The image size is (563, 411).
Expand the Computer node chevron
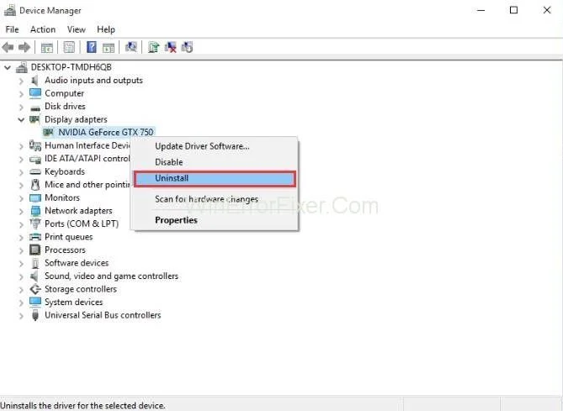[x=21, y=94]
